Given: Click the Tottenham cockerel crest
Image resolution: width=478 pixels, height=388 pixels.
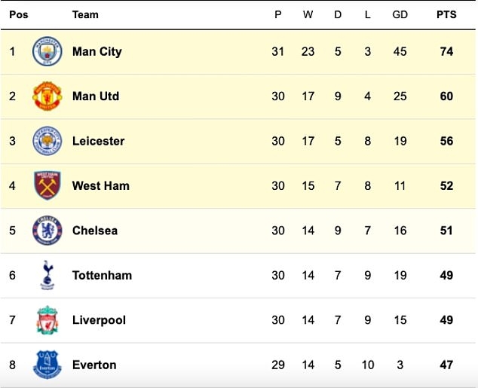Looking at the screenshot, I should [45, 276].
